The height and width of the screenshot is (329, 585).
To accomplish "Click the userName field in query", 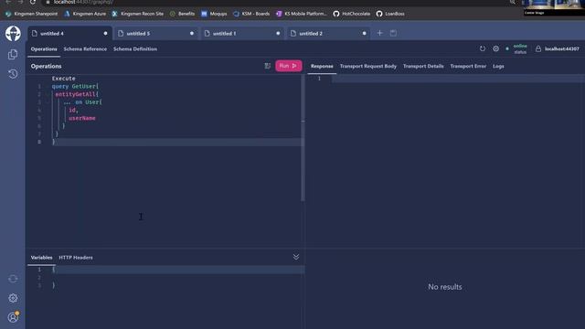I will click(82, 118).
